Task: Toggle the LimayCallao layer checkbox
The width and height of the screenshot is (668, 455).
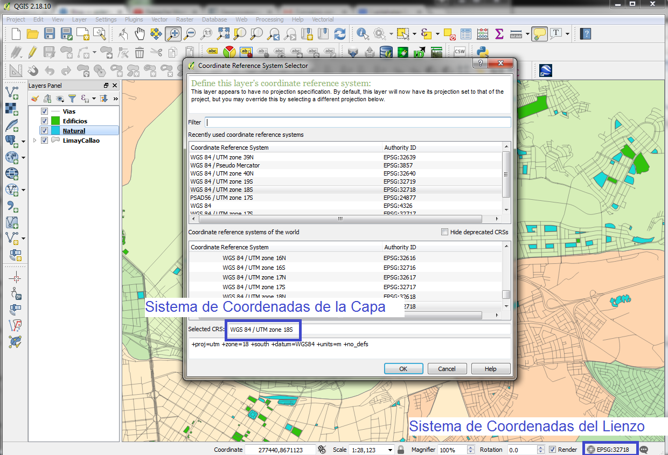Action: pos(45,141)
